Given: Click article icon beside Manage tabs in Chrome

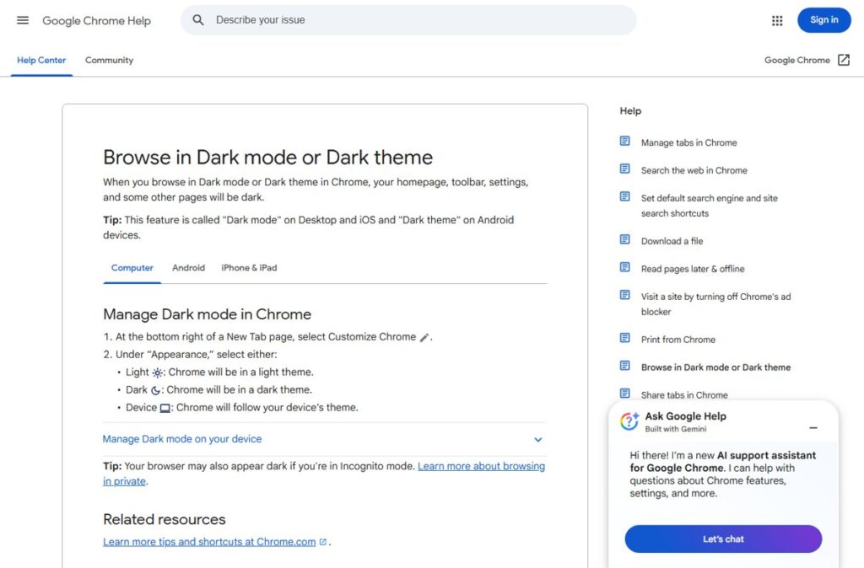Looking at the screenshot, I should click(625, 142).
